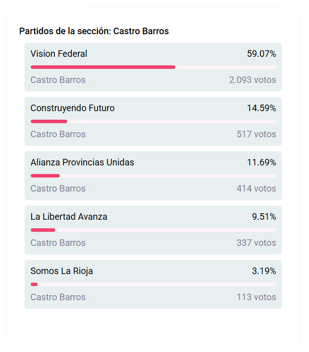Click the Alianza Provincias Unidas progress bar
Image resolution: width=309 pixels, height=352 pixels.
[153, 175]
